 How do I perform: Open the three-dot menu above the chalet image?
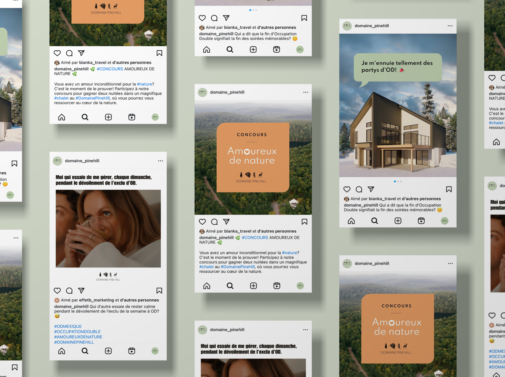click(x=450, y=26)
